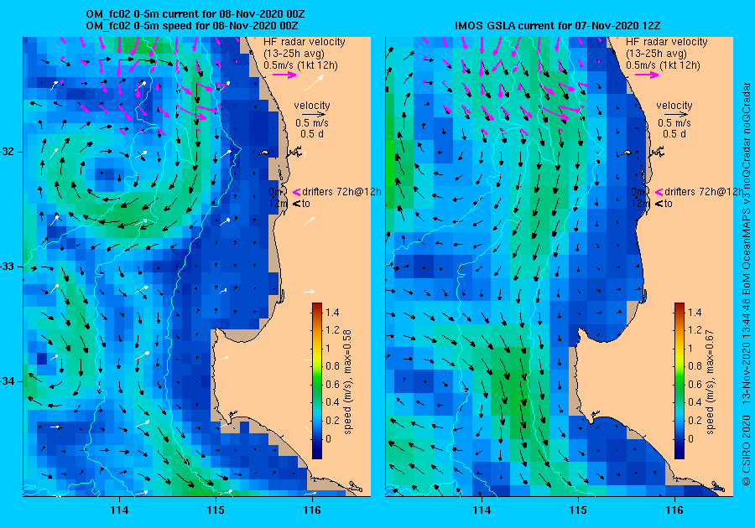Click the orange Rottnest Island shape in right map
Image resolution: width=755 pixels, height=528 pixels.
point(626,153)
